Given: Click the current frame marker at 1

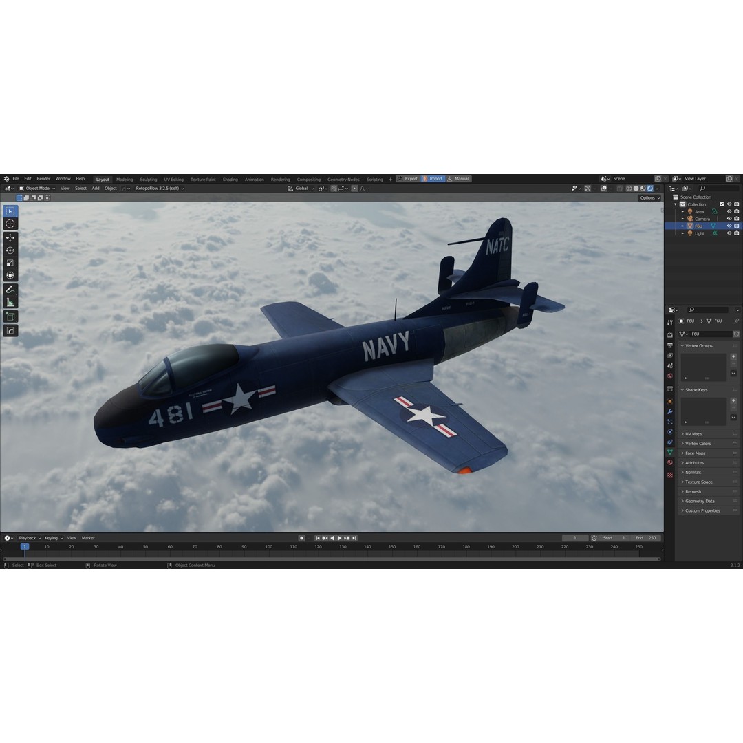Looking at the screenshot, I should pos(25,546).
